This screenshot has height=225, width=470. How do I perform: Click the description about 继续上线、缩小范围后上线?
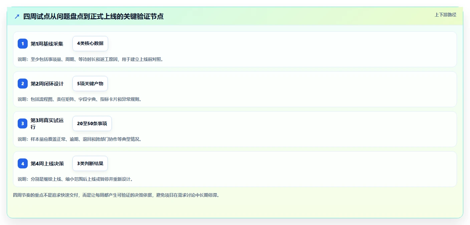tap(75, 179)
